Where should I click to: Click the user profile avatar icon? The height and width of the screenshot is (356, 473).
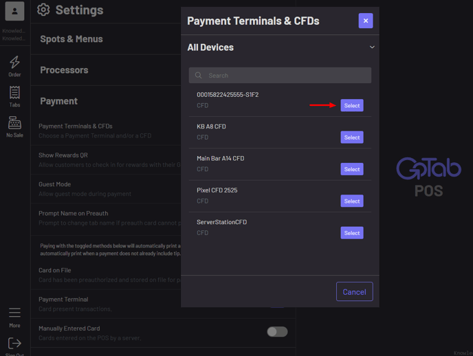(x=14, y=11)
